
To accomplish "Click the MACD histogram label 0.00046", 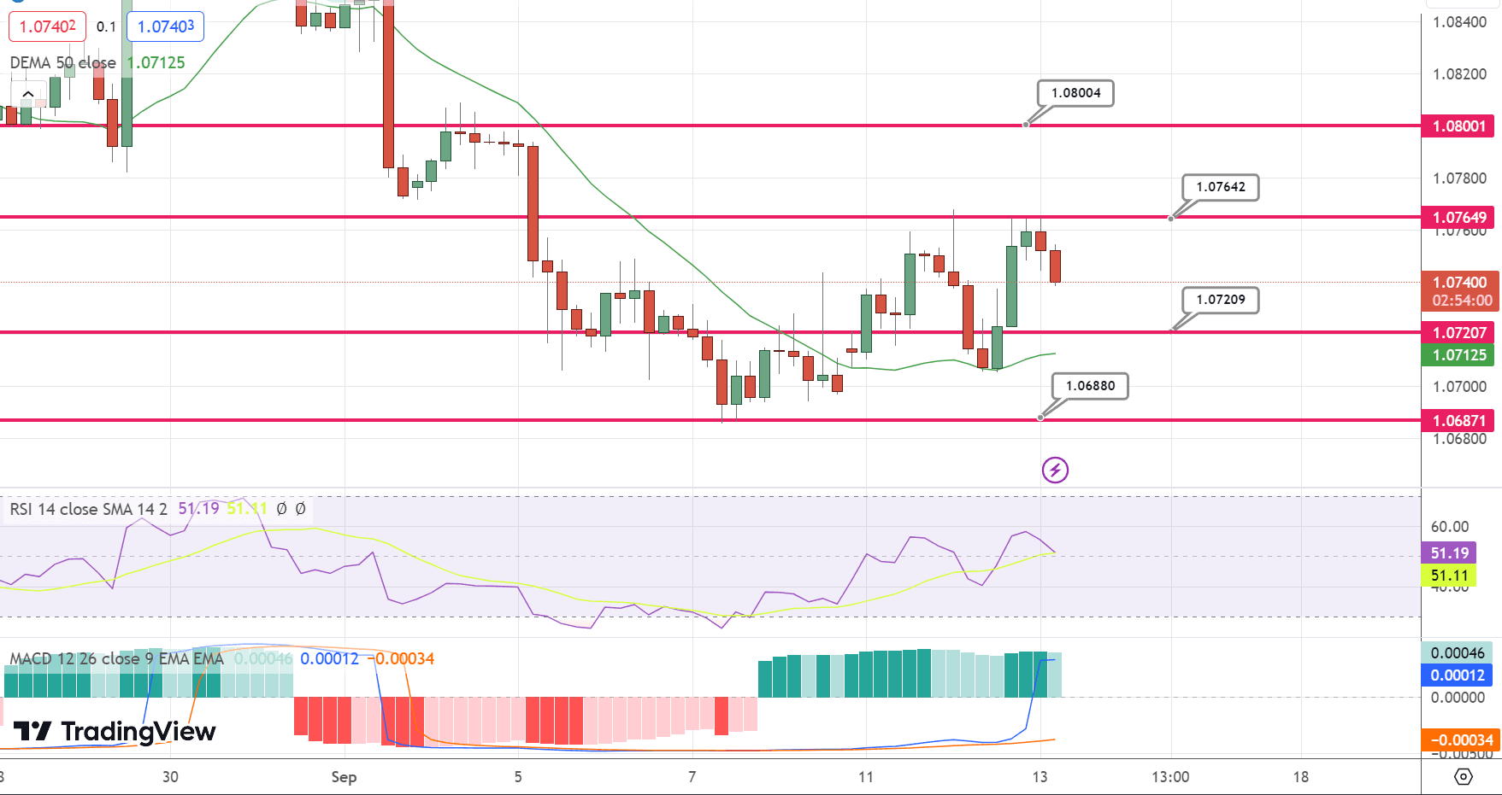I will click(x=1458, y=653).
